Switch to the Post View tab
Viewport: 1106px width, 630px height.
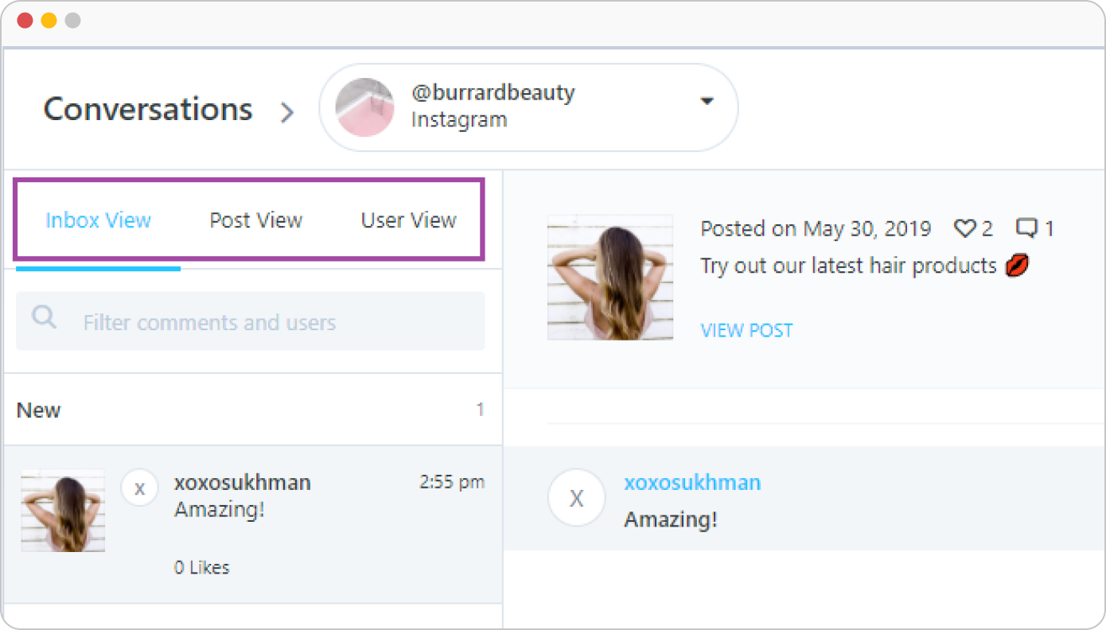tap(255, 220)
